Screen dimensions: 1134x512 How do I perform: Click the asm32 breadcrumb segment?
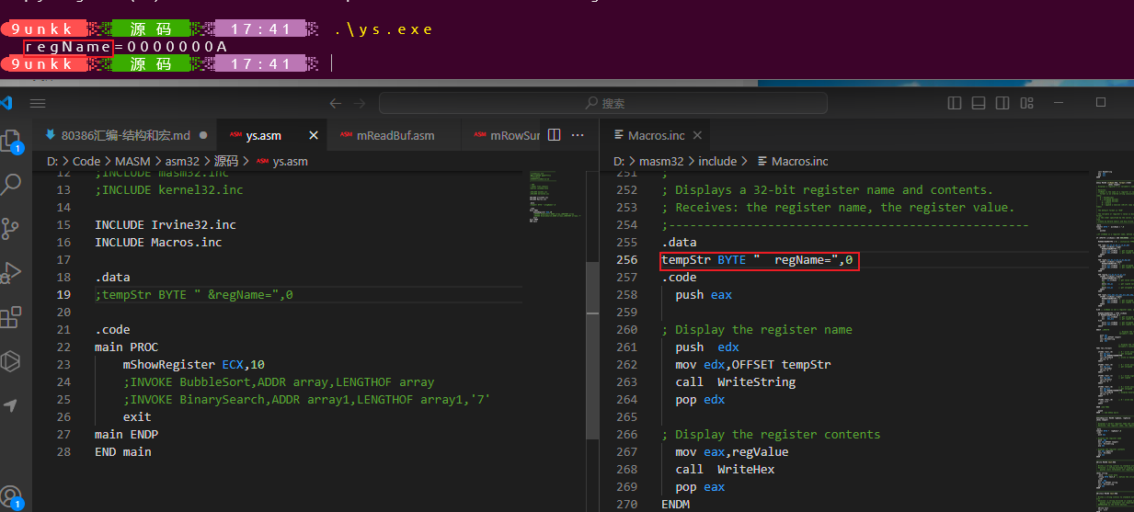[x=182, y=161]
